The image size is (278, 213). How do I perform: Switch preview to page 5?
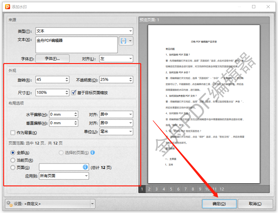click(x=171, y=189)
